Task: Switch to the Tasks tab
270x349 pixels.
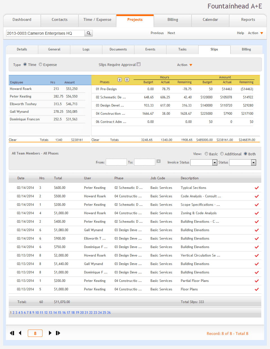Action: (x=182, y=49)
